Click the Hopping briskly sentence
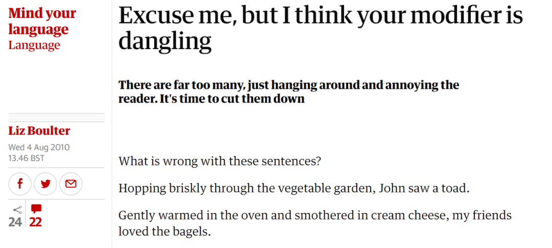Screen dimensions: 552x248 point(294,189)
